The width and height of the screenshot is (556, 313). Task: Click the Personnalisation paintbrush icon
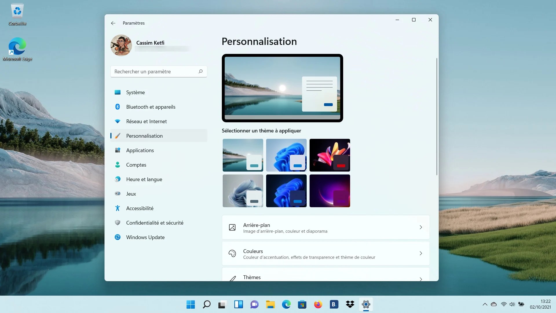click(118, 136)
